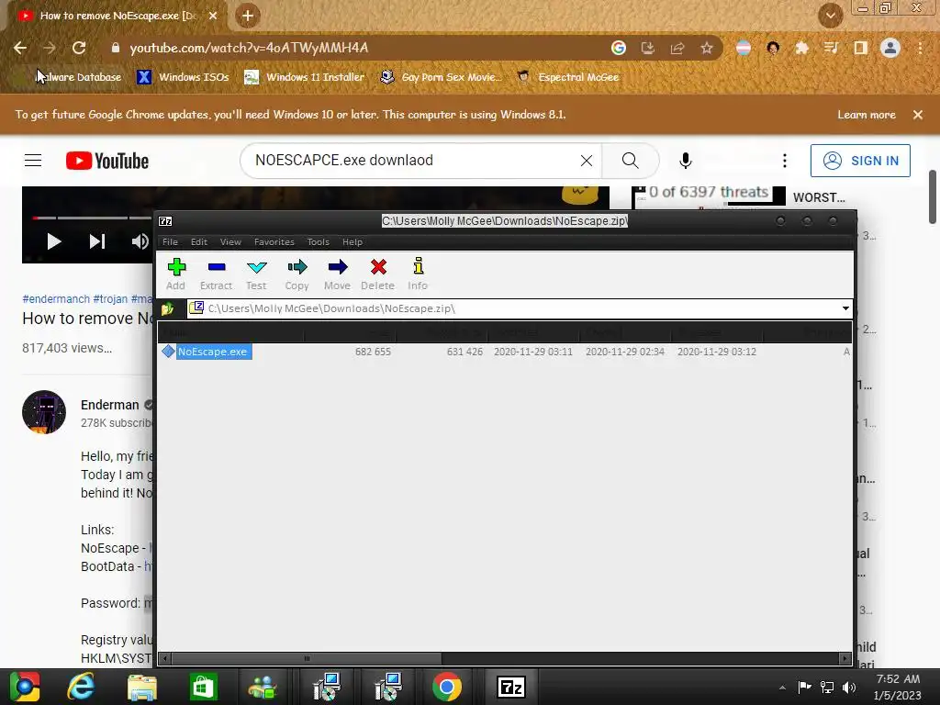Show hidden system tray icons
The height and width of the screenshot is (705, 940).
[x=782, y=688]
